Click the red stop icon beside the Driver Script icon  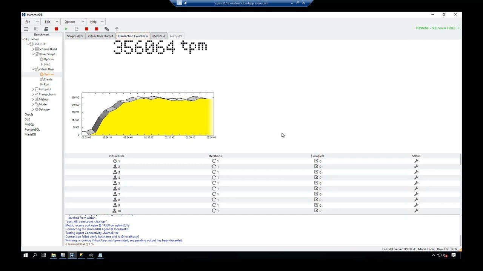[x=56, y=29]
